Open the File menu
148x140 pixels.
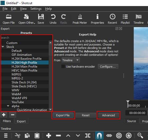pyautogui.click(x=5, y=9)
